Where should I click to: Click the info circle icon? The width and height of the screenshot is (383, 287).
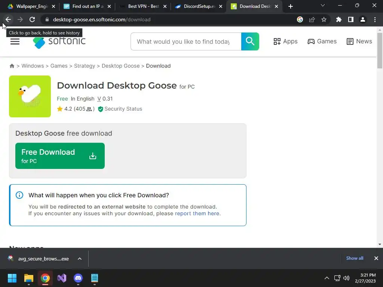click(x=19, y=195)
